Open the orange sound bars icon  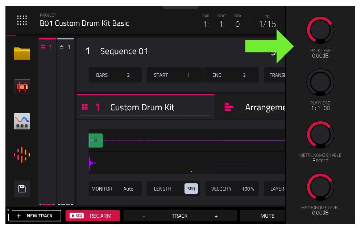pyautogui.click(x=22, y=155)
